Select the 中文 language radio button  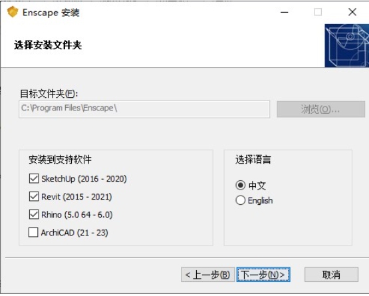click(240, 186)
